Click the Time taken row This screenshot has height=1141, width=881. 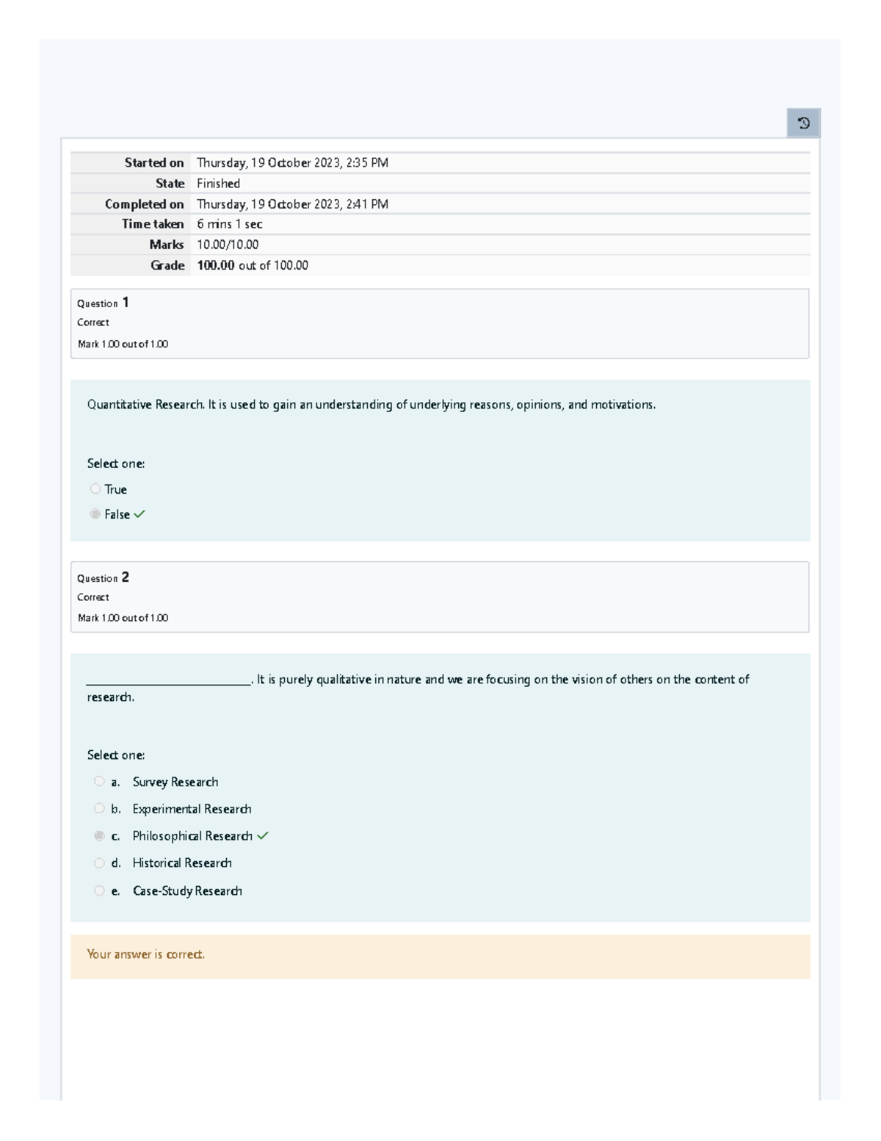tap(235, 224)
